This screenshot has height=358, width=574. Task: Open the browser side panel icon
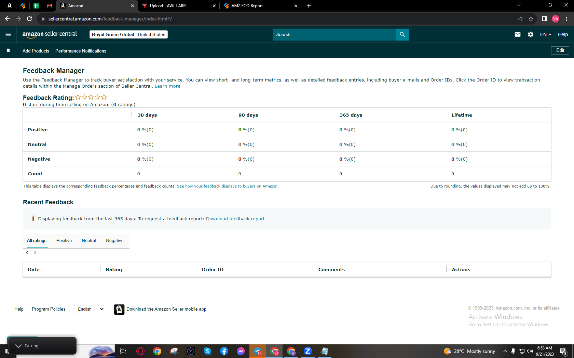click(545, 19)
